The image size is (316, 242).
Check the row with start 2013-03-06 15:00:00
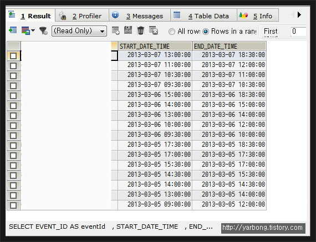(13, 96)
